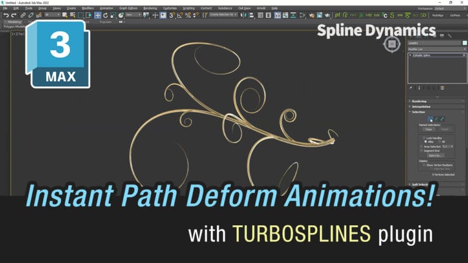Image resolution: width=468 pixels, height=263 pixels.
Task: Activate the Select and Rotate tool
Action: [105, 15]
